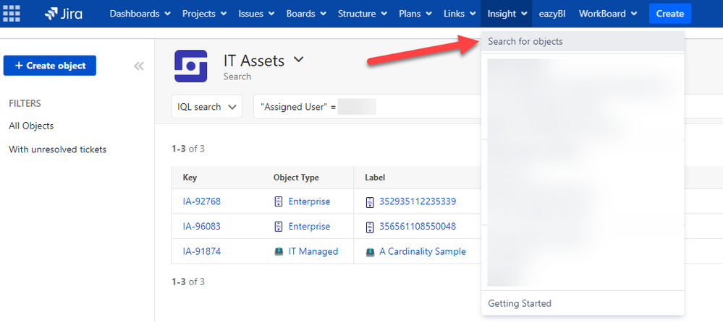The height and width of the screenshot is (322, 723).
Task: Expand the IT Assets schema chevron
Action: (299, 59)
